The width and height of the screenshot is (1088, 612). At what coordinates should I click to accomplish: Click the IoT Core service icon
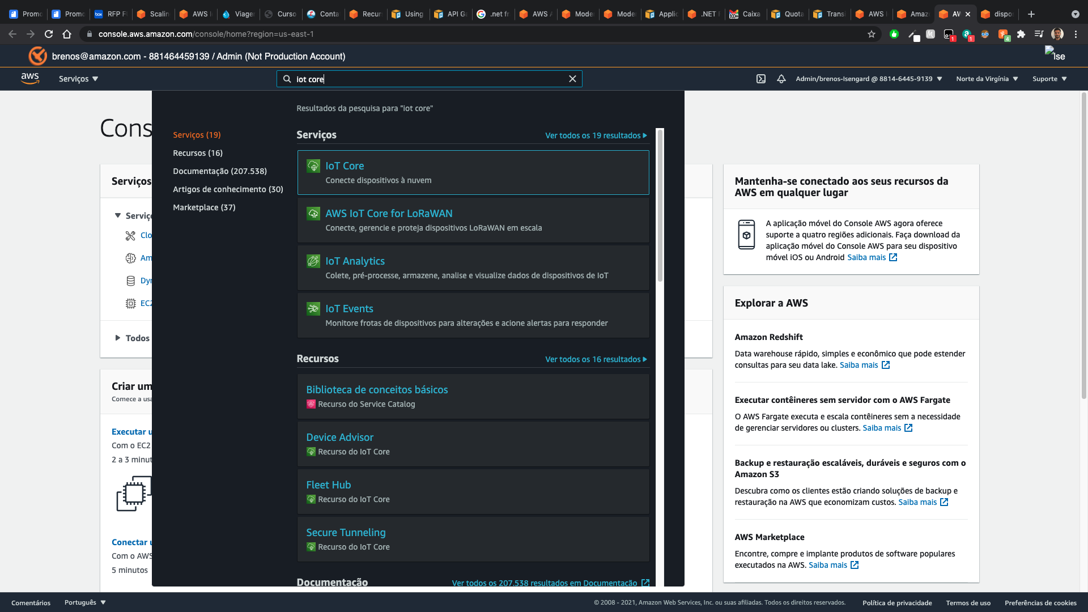pyautogui.click(x=313, y=166)
